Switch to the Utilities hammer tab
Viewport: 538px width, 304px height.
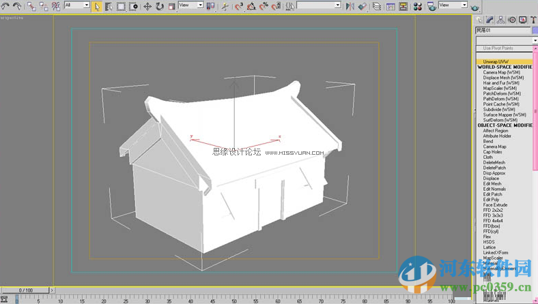(x=532, y=20)
